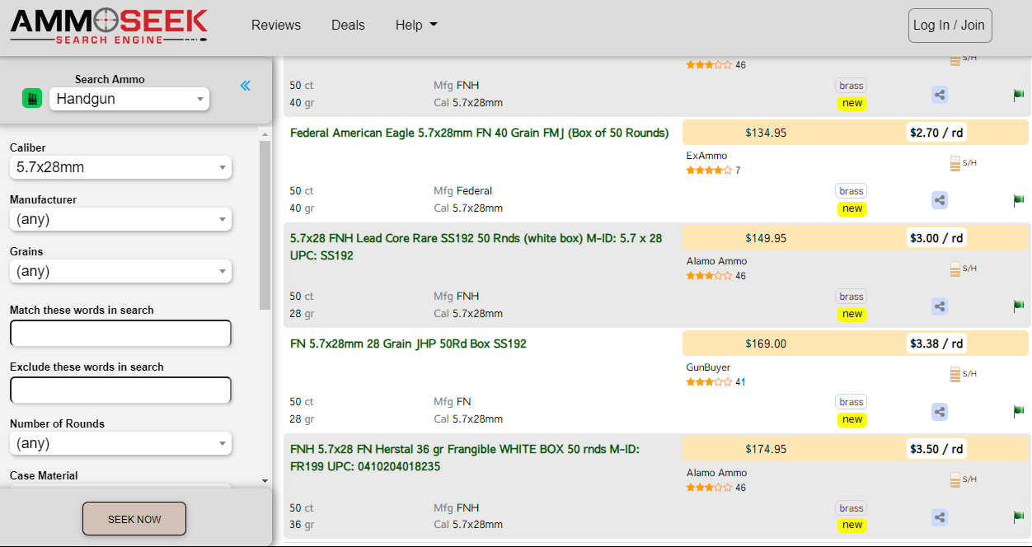Open Alamo Ammo link on $174.95 listing

pos(716,473)
